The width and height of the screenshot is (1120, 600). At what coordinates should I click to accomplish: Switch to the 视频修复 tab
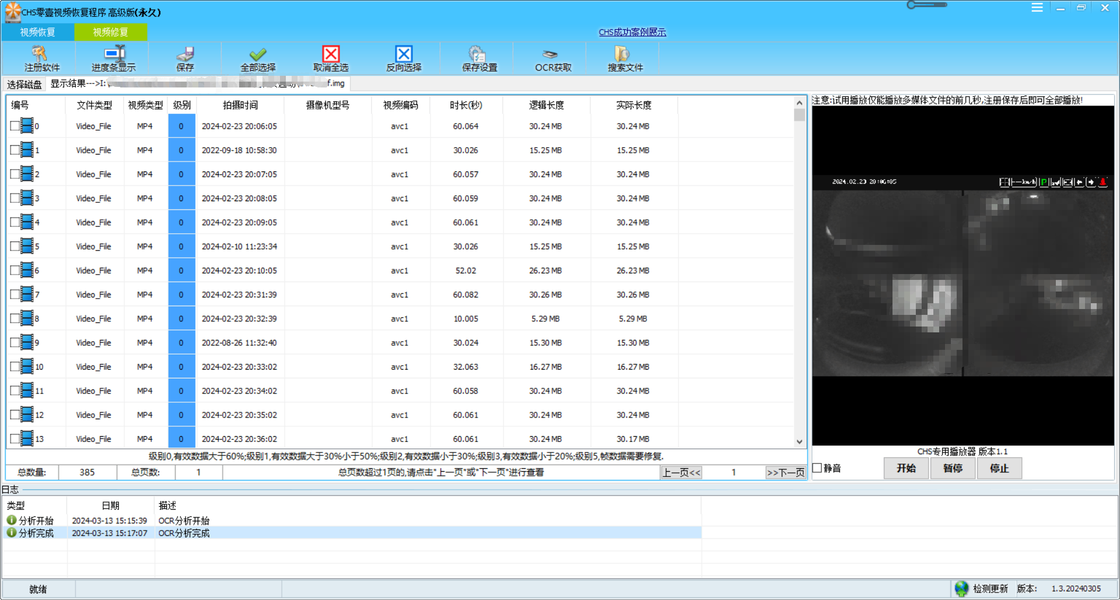pos(110,32)
